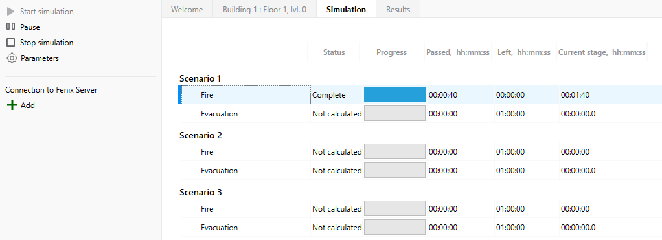Click the Scenario 3 Fire progress bar
The width and height of the screenshot is (662, 240).
(394, 208)
